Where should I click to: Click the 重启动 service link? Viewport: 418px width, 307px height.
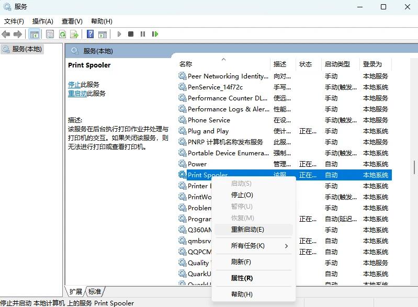[77, 94]
